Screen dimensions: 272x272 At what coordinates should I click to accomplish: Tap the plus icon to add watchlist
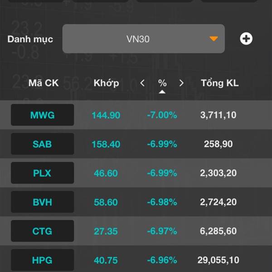point(246,39)
